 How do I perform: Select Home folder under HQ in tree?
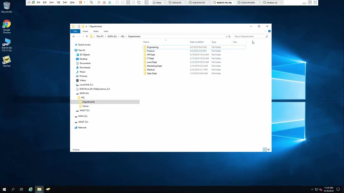85,106
